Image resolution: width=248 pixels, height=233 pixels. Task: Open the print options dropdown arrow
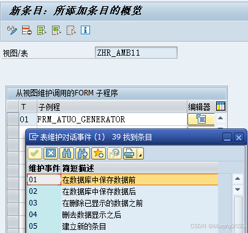pyautogui.click(x=140, y=153)
